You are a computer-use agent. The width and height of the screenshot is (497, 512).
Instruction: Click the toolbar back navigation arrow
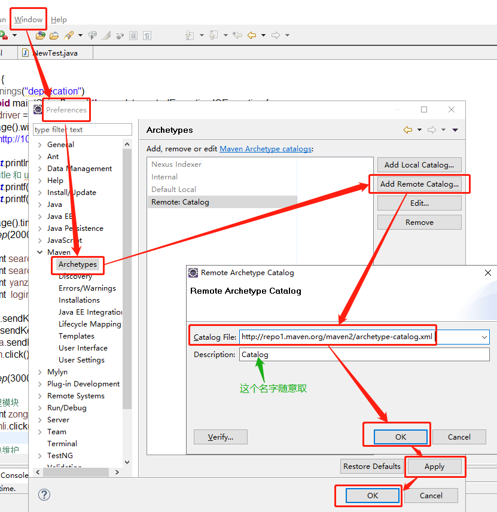[252, 35]
